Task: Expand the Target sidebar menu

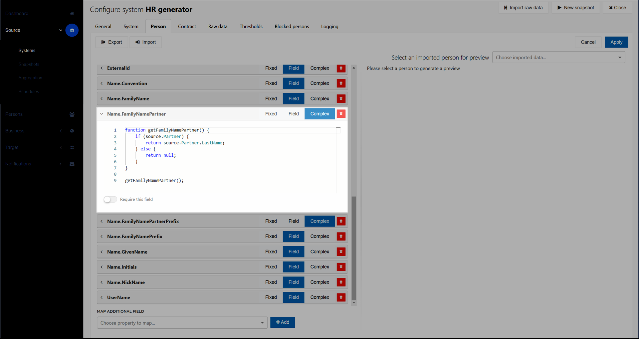Action: (x=61, y=148)
